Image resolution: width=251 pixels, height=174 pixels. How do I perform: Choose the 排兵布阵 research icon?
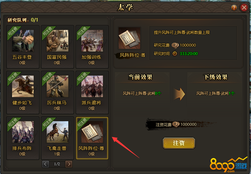coord(23,132)
